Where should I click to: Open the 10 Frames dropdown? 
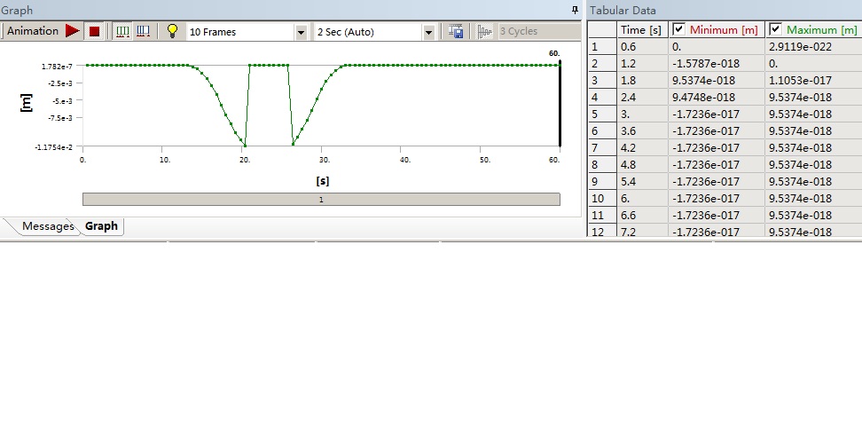301,32
